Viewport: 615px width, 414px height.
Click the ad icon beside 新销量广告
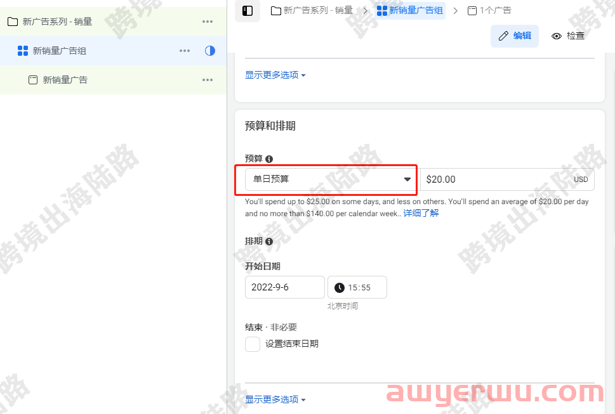click(33, 80)
